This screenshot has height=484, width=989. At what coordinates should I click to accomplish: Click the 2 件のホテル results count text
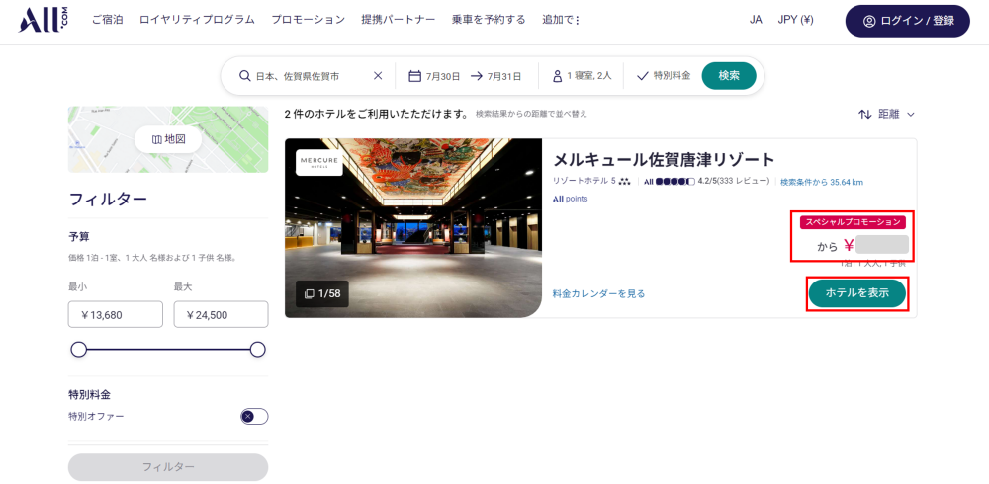click(377, 114)
